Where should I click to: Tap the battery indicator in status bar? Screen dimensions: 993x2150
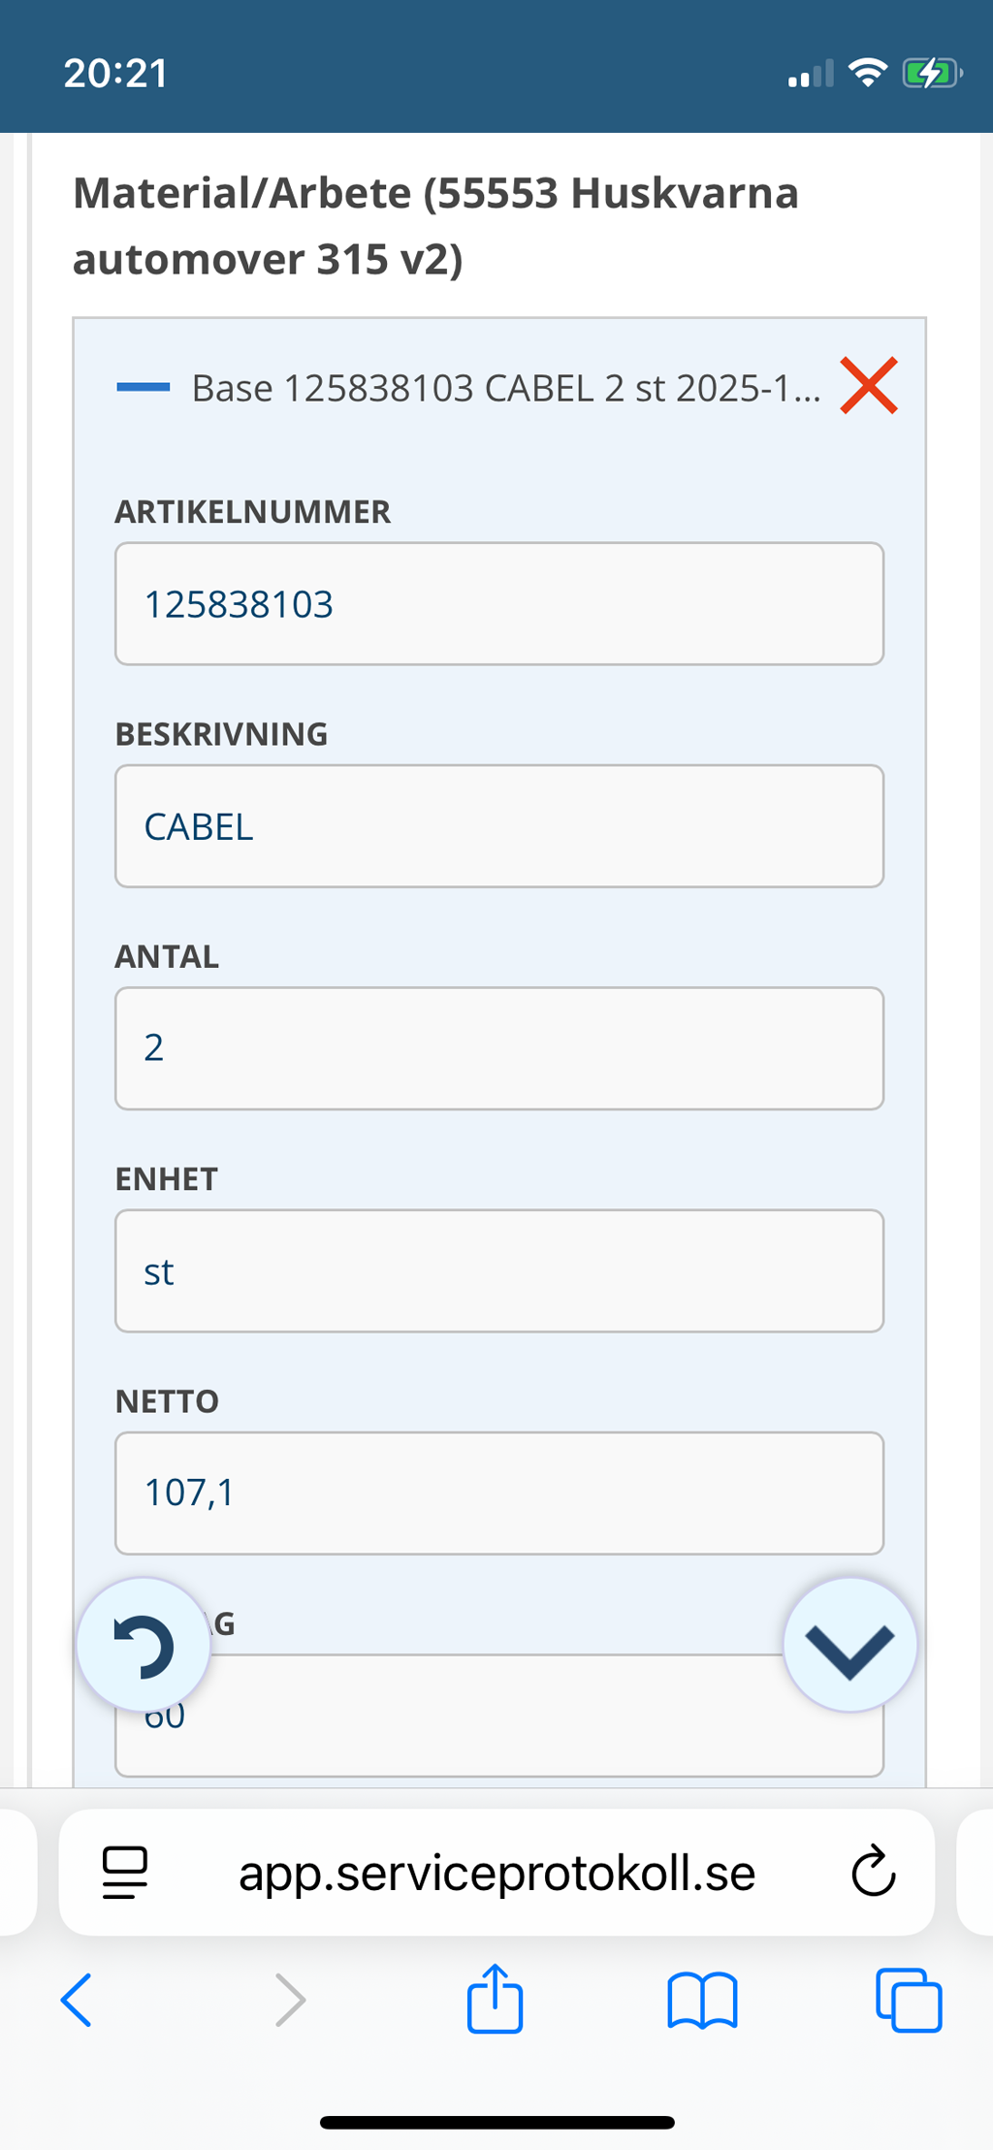[930, 74]
